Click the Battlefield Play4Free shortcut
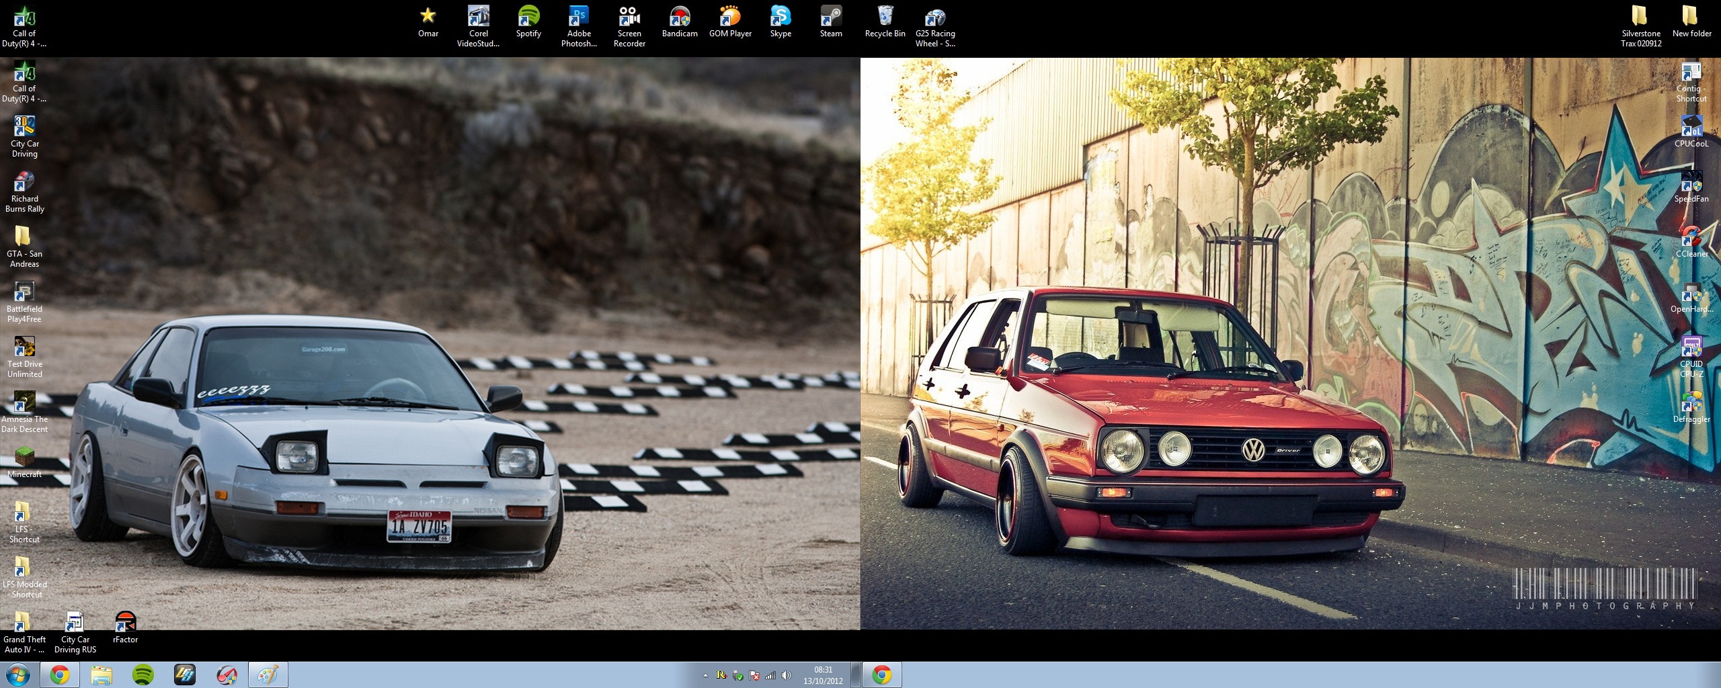Screen dimensions: 1721x688 24,302
